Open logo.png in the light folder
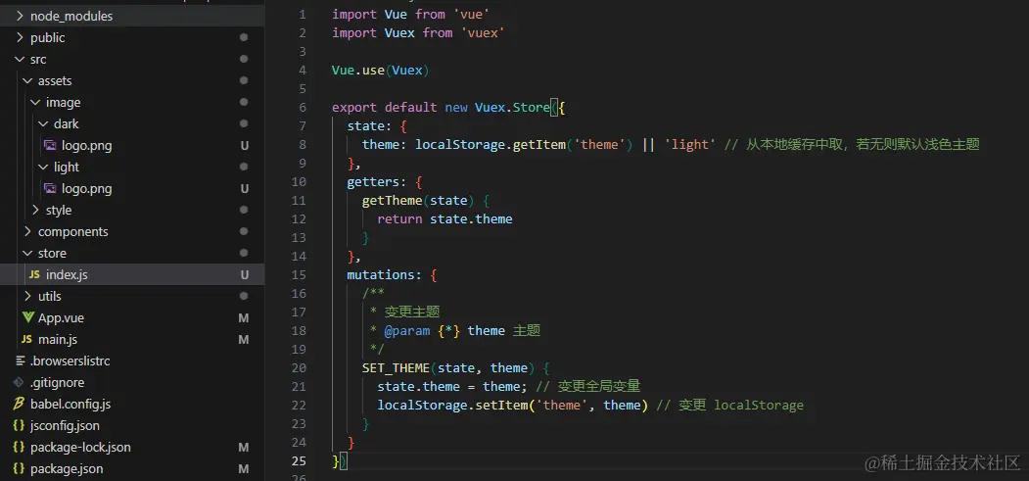This screenshot has width=1029, height=481. point(86,189)
